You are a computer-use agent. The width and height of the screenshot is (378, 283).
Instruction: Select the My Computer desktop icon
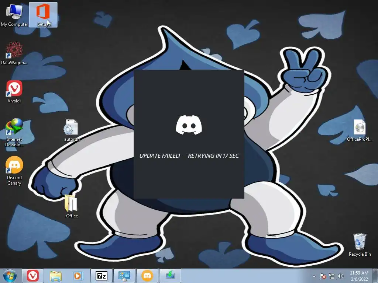click(x=14, y=15)
